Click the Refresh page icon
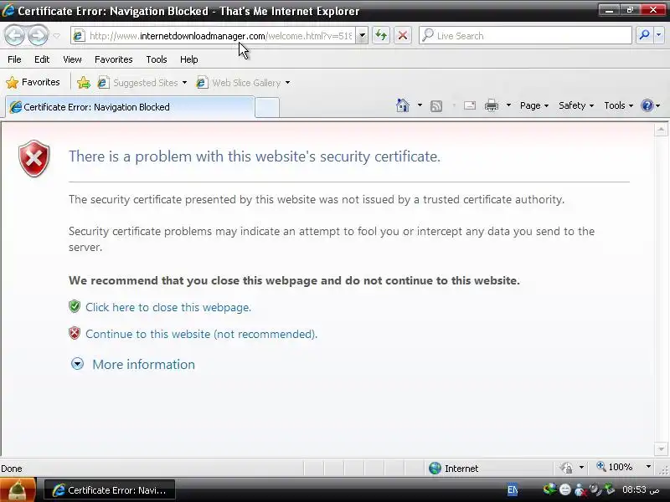670x502 pixels. click(381, 35)
